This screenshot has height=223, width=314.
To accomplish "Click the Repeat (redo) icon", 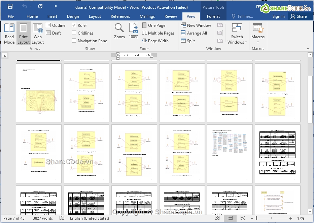I will coord(40,7).
